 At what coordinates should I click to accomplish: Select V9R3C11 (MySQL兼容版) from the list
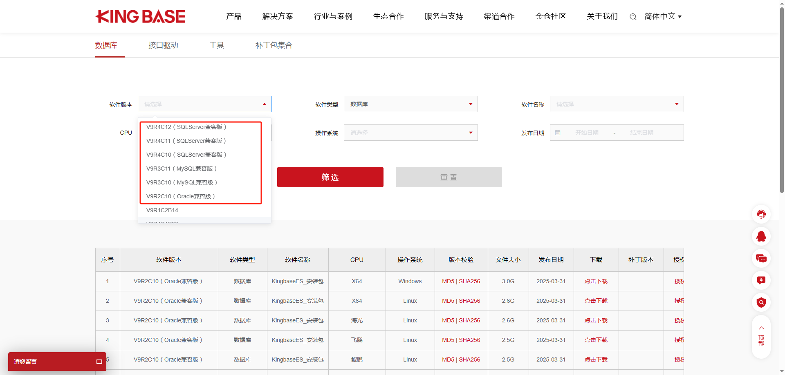181,169
